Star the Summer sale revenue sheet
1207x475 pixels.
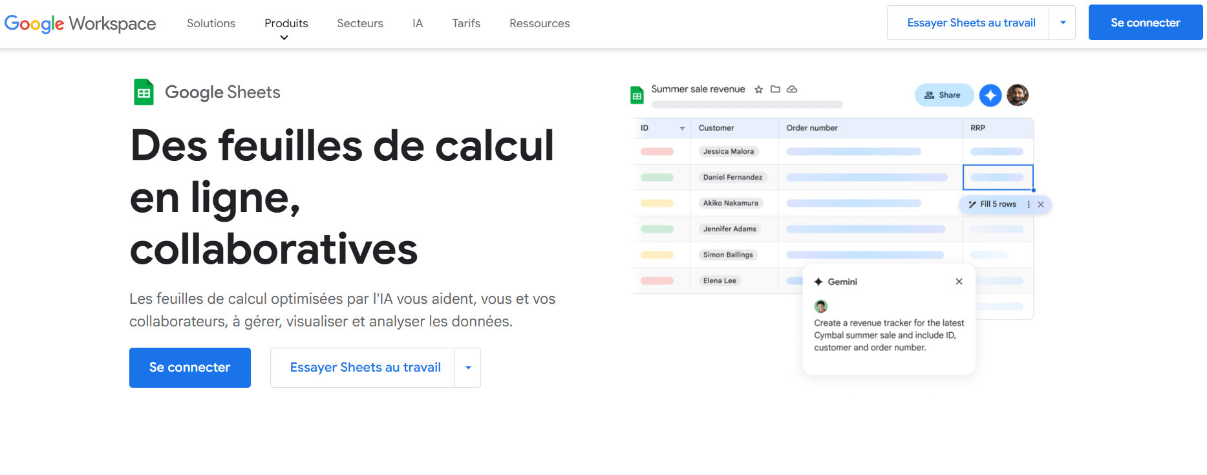coord(759,89)
